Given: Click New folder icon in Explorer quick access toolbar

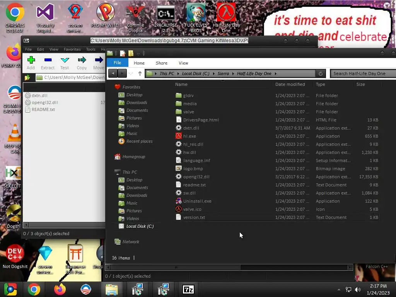Looking at the screenshot, I should pyautogui.click(x=131, y=53).
